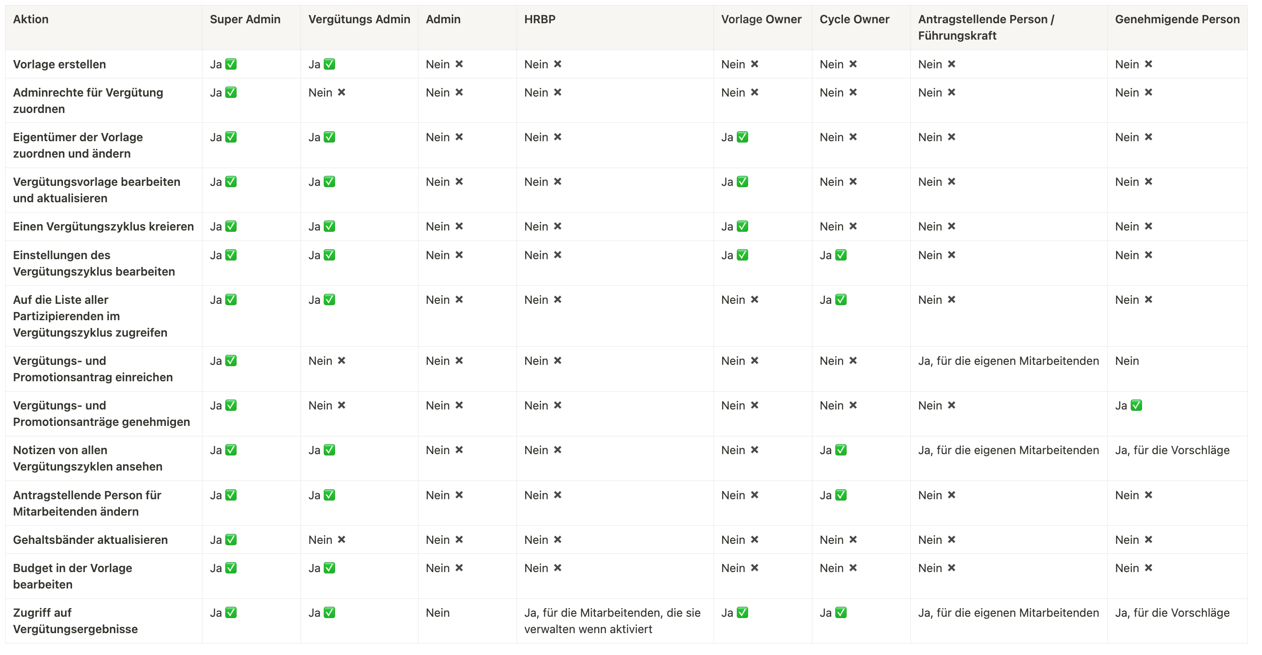1262x655 pixels.
Task: Click 'Ja, für die Vorschläge' in Vergütungsergebnisse row
Action: click(x=1172, y=613)
